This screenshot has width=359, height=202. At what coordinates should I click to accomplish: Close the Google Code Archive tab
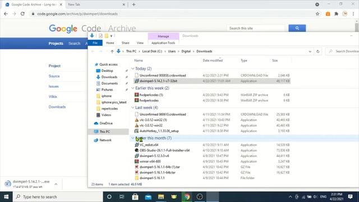click(x=61, y=4)
